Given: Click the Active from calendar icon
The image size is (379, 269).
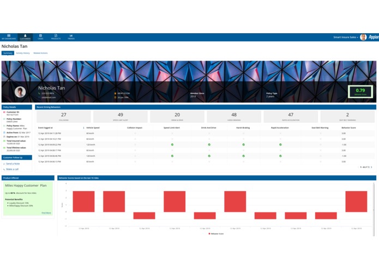Looking at the screenshot, I should [x=4, y=133].
